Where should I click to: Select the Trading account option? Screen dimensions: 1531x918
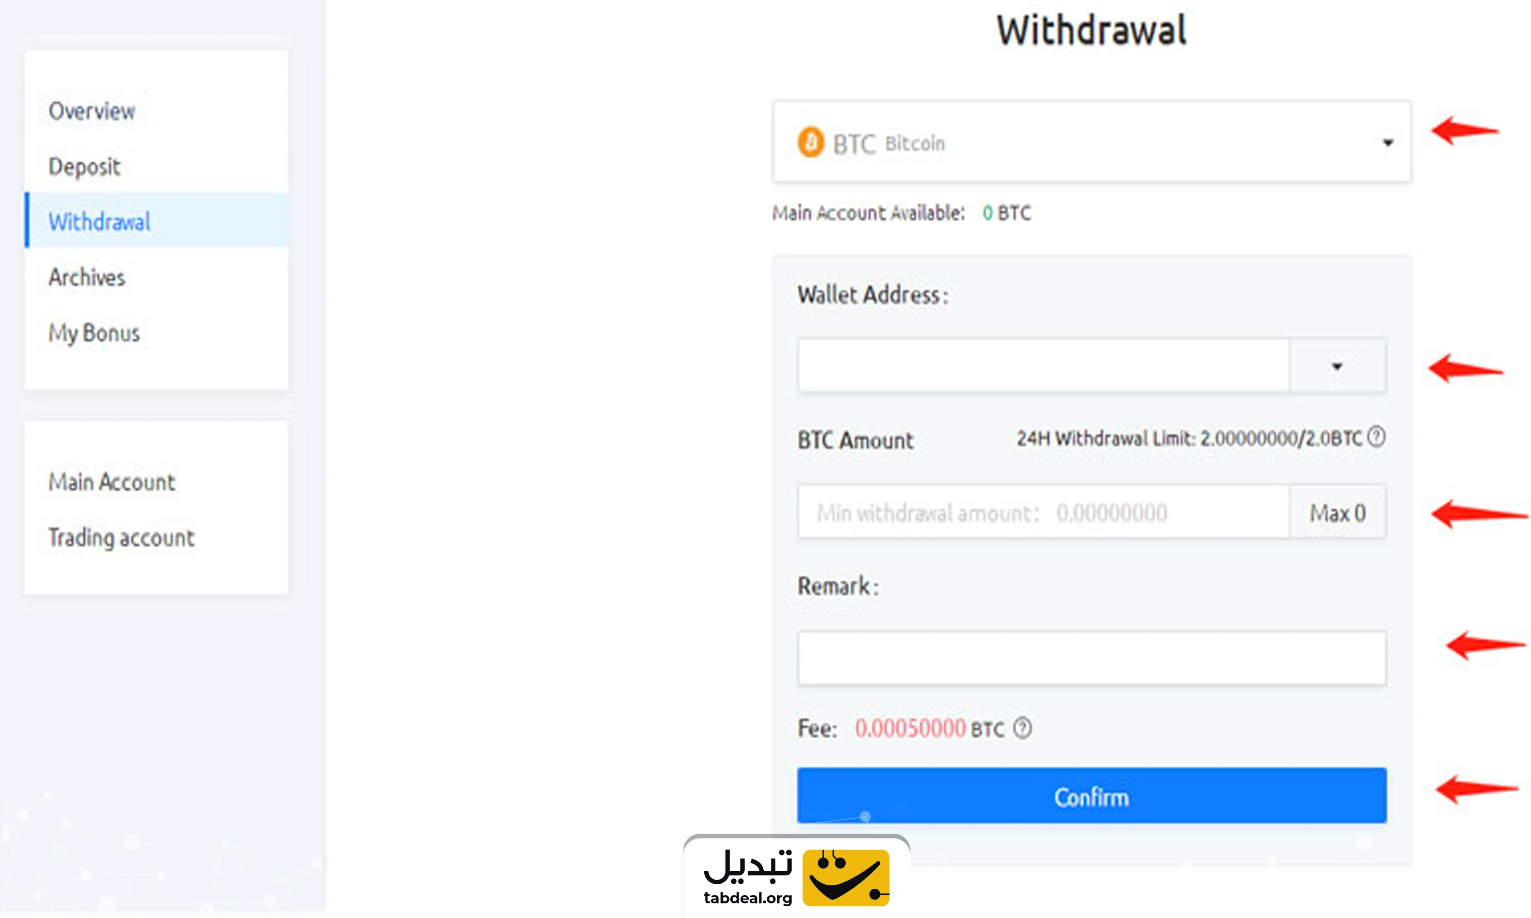point(119,537)
